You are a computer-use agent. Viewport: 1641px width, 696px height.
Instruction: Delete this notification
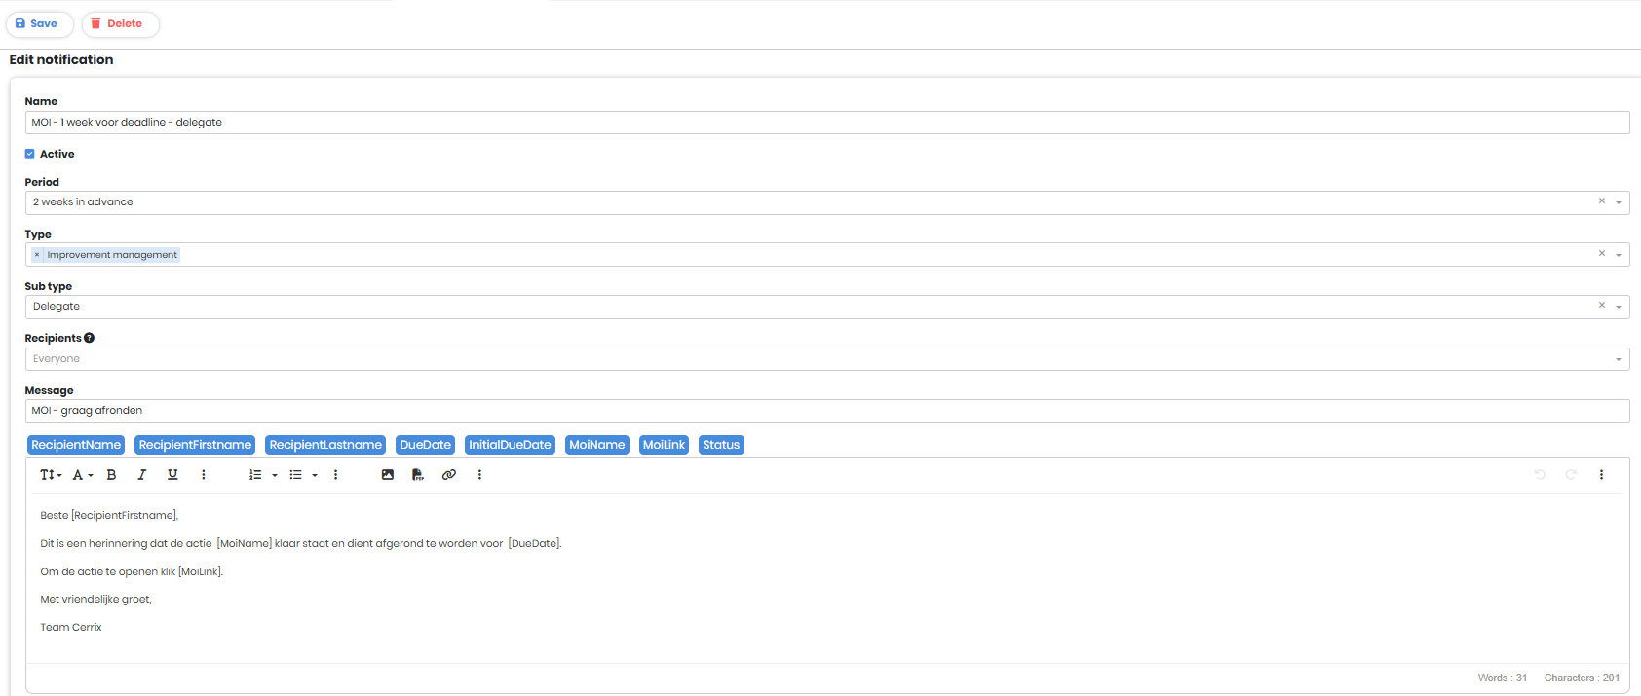[120, 23]
